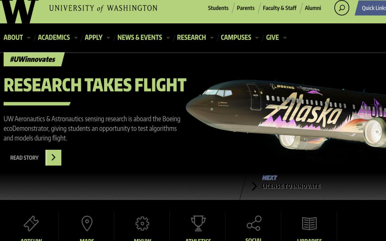Open the search magnifier icon
Screen dimensions: 386x241
click(342, 8)
